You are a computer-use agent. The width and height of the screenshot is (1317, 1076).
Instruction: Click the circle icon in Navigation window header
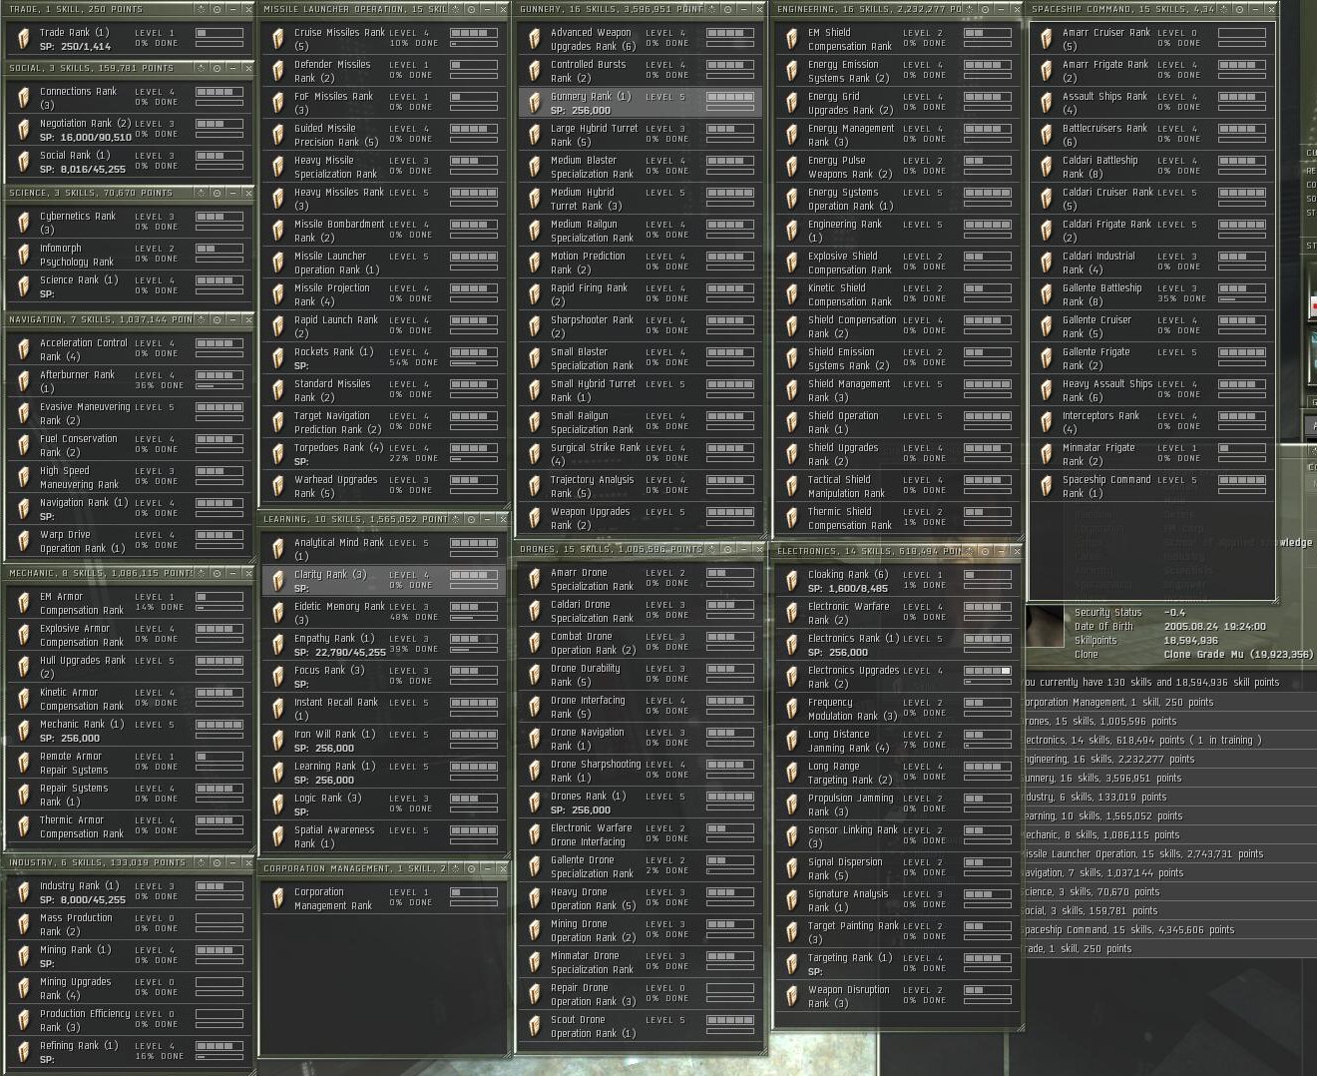[x=217, y=320]
